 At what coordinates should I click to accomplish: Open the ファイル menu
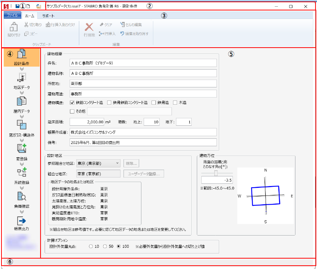click(12, 16)
